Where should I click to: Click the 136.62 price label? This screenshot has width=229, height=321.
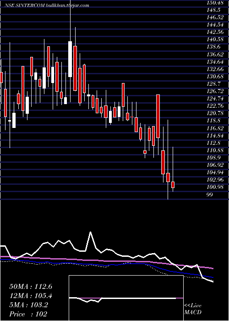click(215, 55)
